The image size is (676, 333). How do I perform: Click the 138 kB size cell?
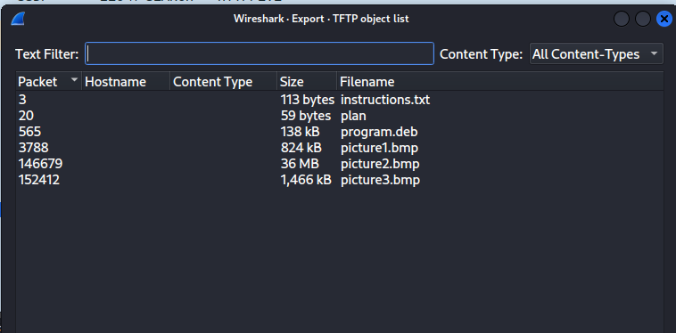click(x=300, y=132)
